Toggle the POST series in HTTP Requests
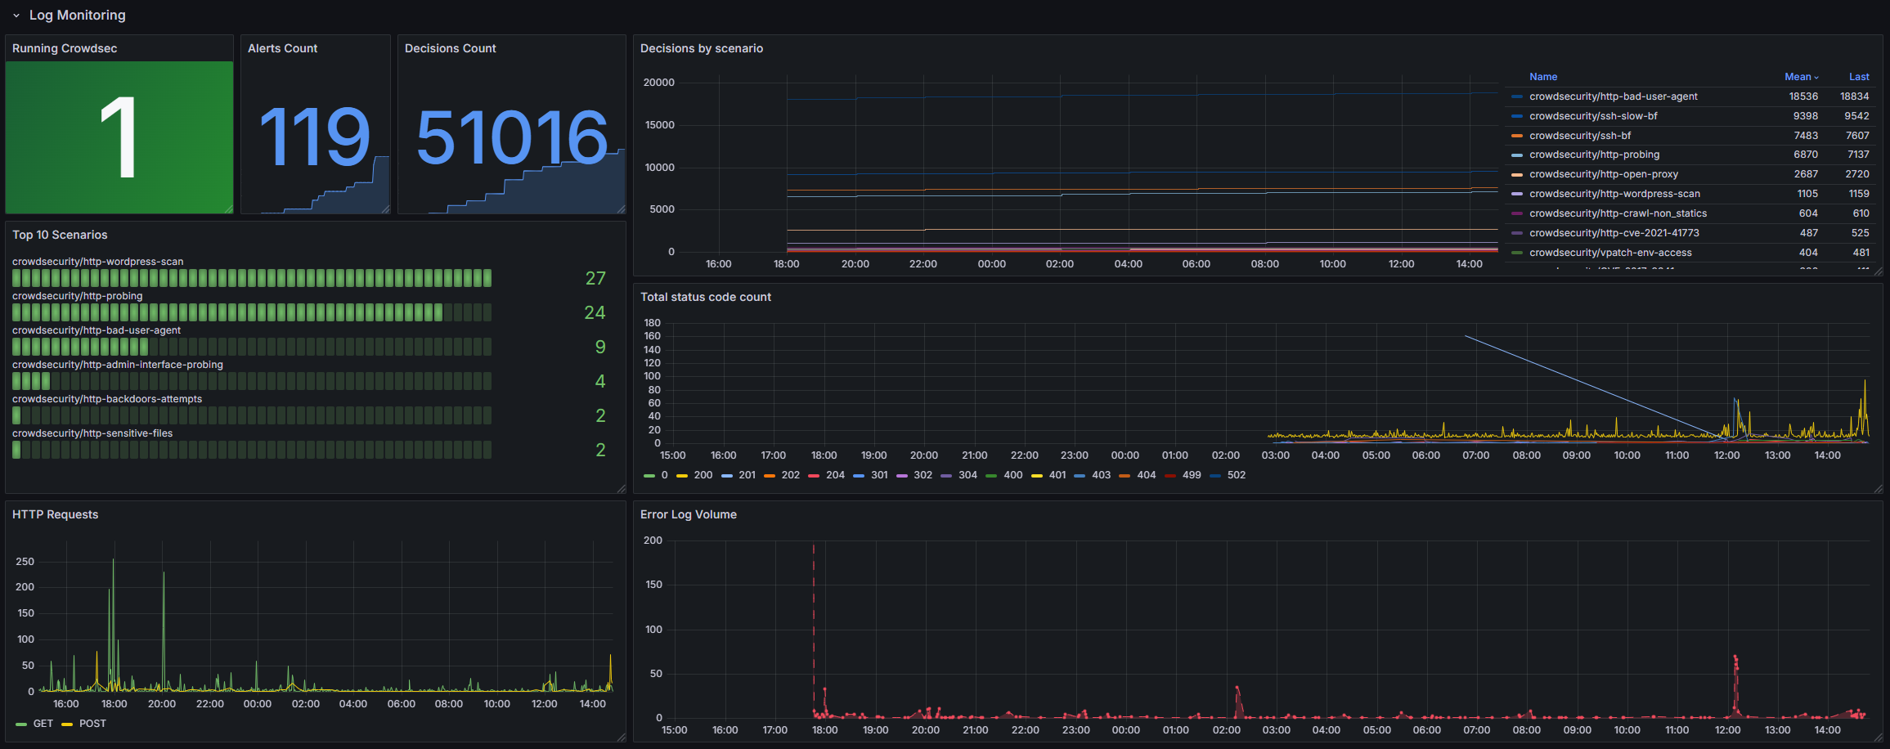This screenshot has width=1890, height=749. [x=91, y=724]
